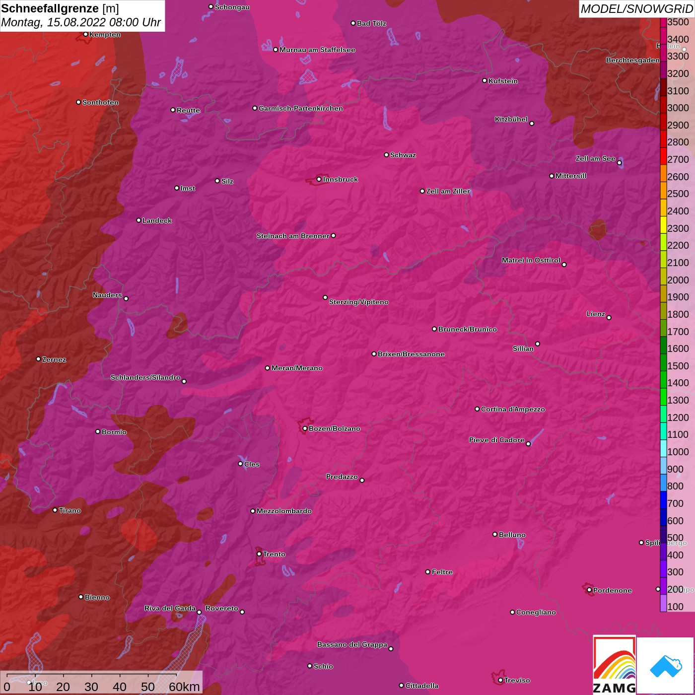Click the Rovereto label

(x=222, y=608)
